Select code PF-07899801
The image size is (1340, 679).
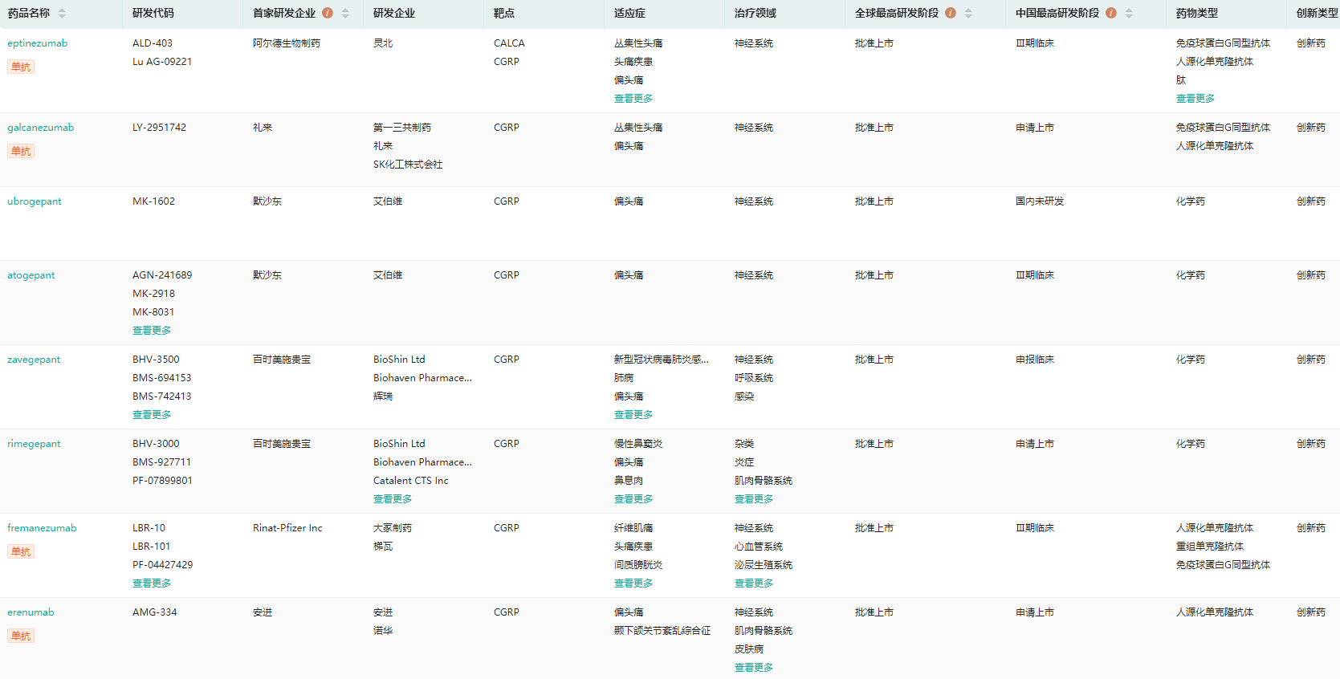pyautogui.click(x=162, y=481)
